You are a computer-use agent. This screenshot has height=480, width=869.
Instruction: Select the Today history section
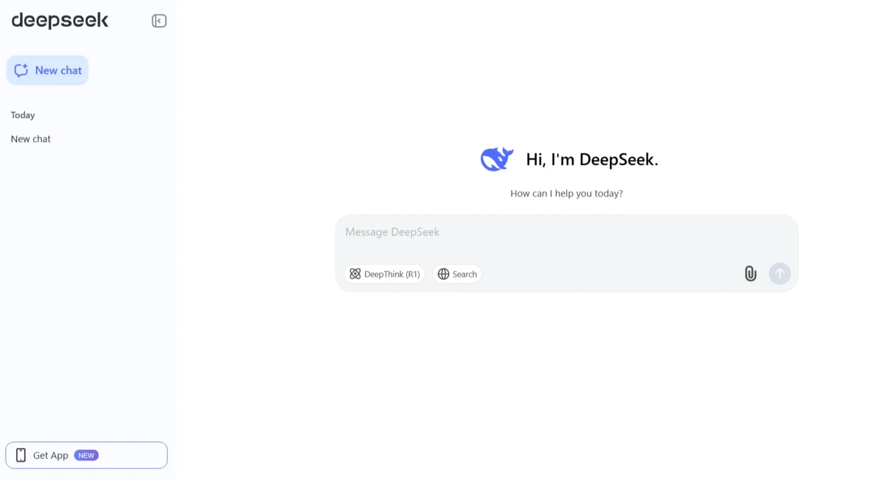pos(23,115)
